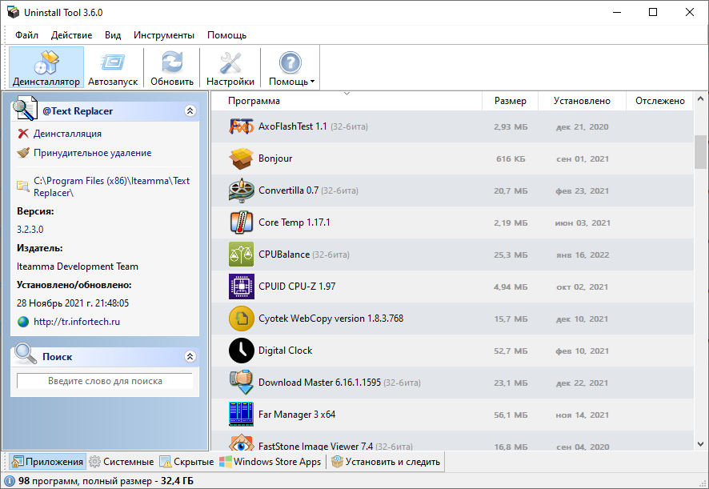Visit http://tr.infortech.ru link
Viewport: 709px width, 489px height.
tap(77, 322)
